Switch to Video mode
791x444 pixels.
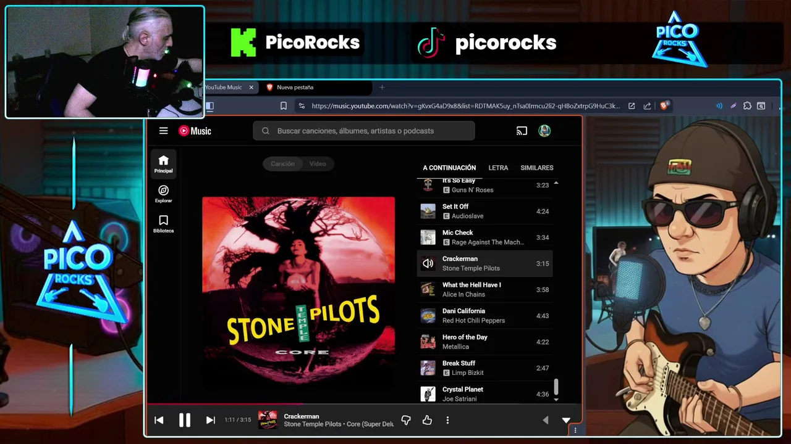[318, 163]
